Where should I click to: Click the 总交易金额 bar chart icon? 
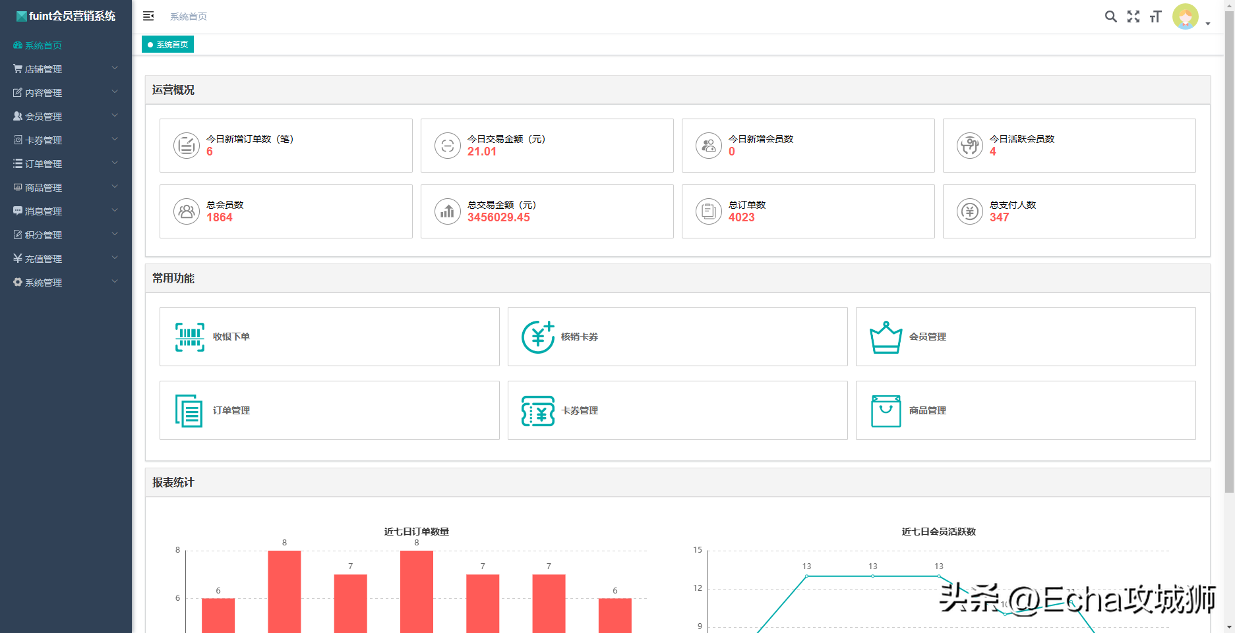click(x=448, y=211)
